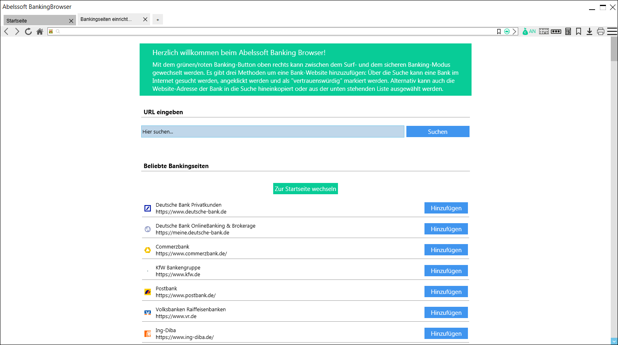Open the calculator icon in toolbar
The height and width of the screenshot is (345, 618).
click(x=568, y=31)
